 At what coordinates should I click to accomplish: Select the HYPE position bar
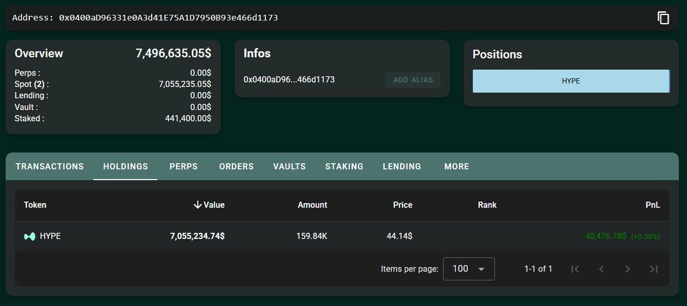(x=571, y=81)
